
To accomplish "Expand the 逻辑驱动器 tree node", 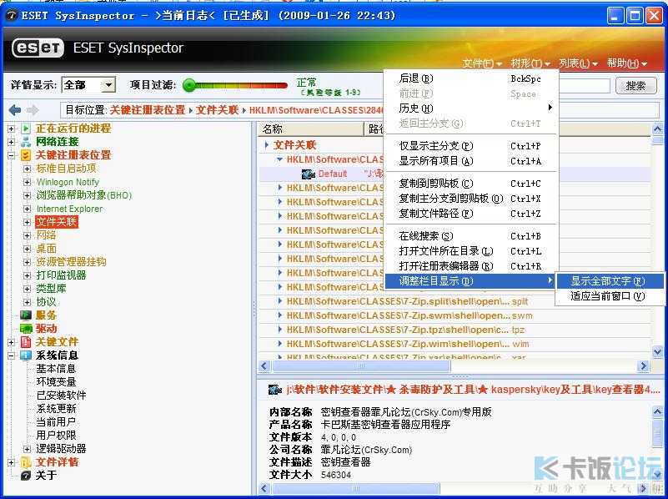I will coord(28,449).
